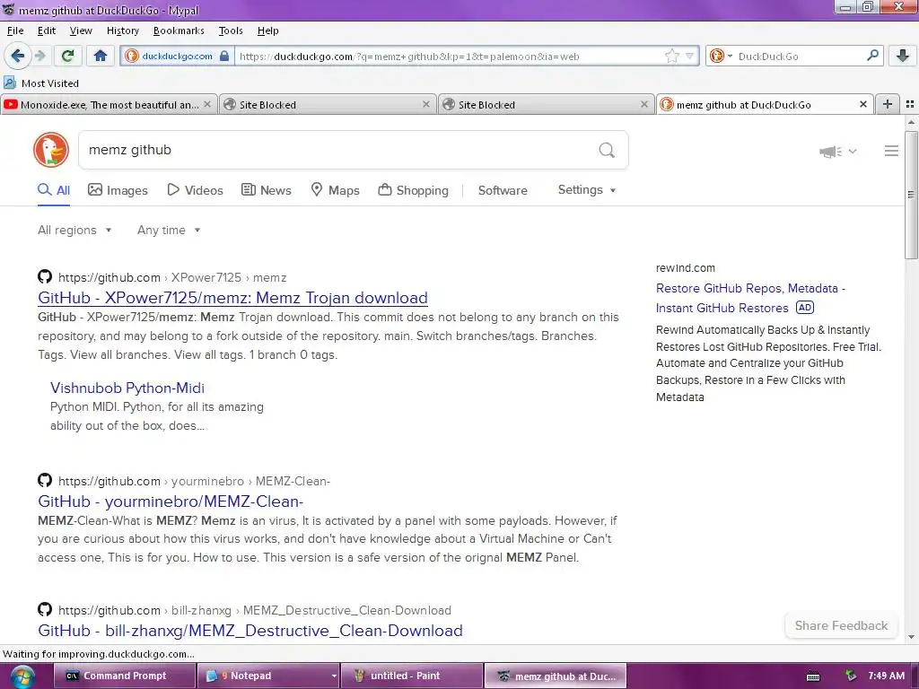
Task: Open the Restore GitHub Repos ad link
Action: tap(750, 298)
